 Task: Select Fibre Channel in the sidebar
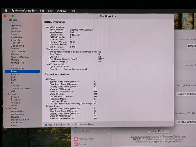[x=18, y=51]
